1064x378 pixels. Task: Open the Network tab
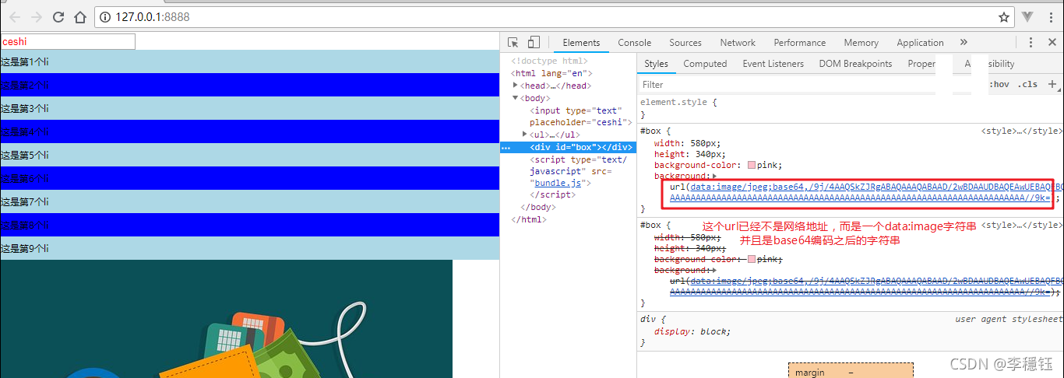[738, 43]
